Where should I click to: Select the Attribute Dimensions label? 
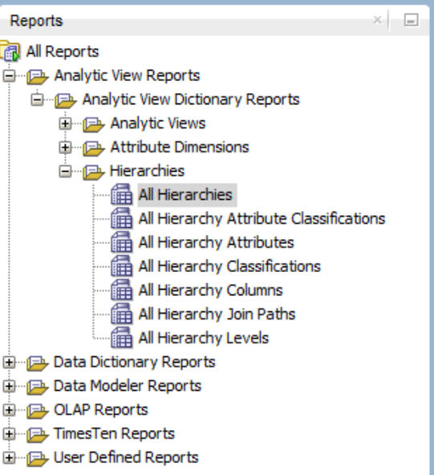[x=180, y=148]
